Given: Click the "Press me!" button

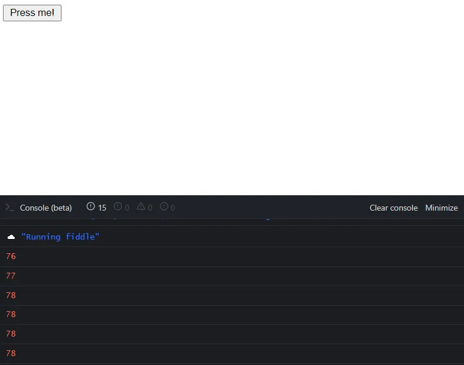Looking at the screenshot, I should (x=32, y=13).
